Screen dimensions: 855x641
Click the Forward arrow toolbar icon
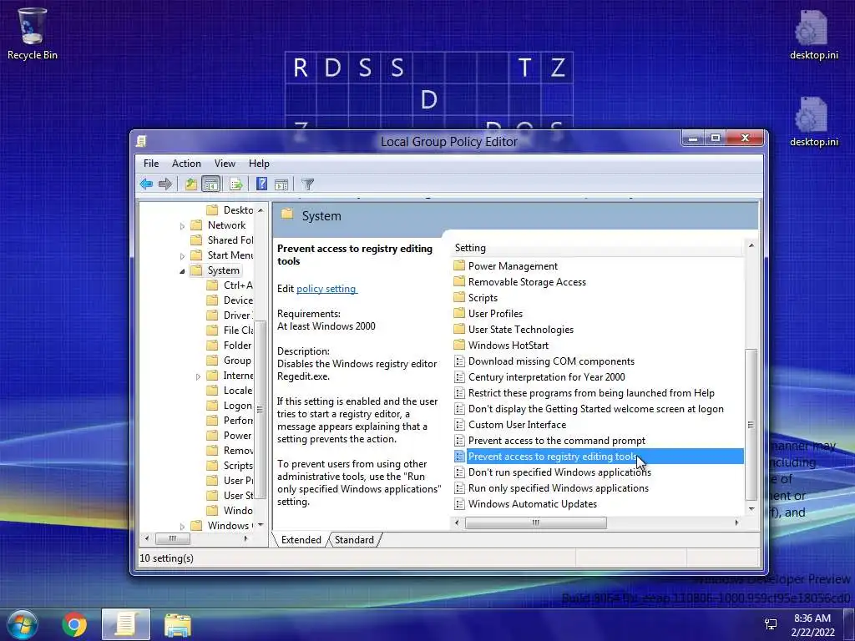point(164,184)
